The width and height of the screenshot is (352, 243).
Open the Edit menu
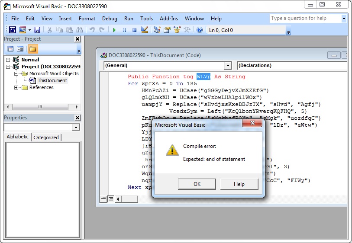pyautogui.click(x=30, y=19)
